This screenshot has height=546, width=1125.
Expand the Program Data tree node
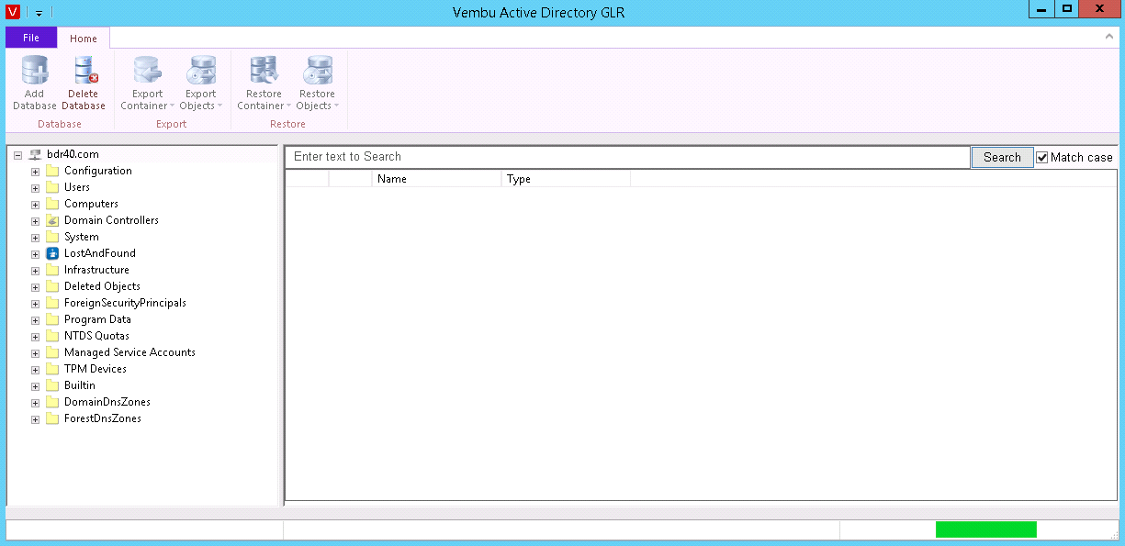click(x=35, y=320)
